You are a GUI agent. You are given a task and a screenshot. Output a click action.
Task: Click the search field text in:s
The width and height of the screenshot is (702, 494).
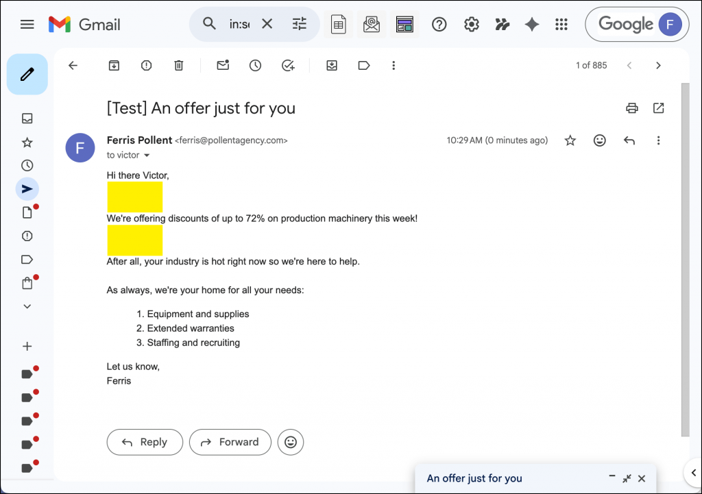click(x=239, y=24)
